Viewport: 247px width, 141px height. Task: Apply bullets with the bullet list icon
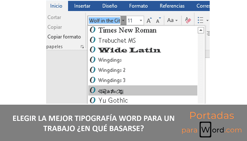(x=200, y=20)
